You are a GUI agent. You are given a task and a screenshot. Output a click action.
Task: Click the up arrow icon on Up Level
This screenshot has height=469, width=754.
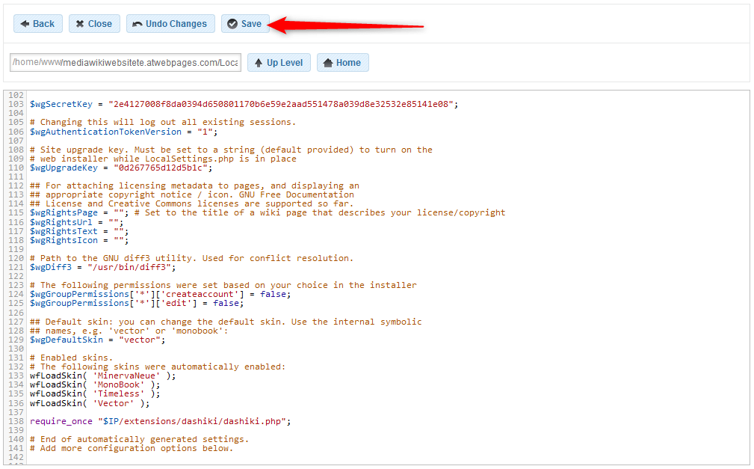pyautogui.click(x=260, y=62)
